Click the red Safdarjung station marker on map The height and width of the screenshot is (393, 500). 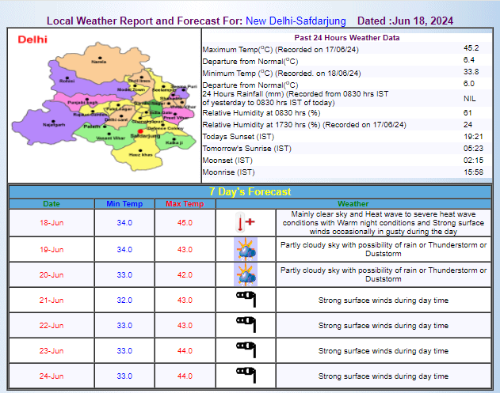point(140,131)
